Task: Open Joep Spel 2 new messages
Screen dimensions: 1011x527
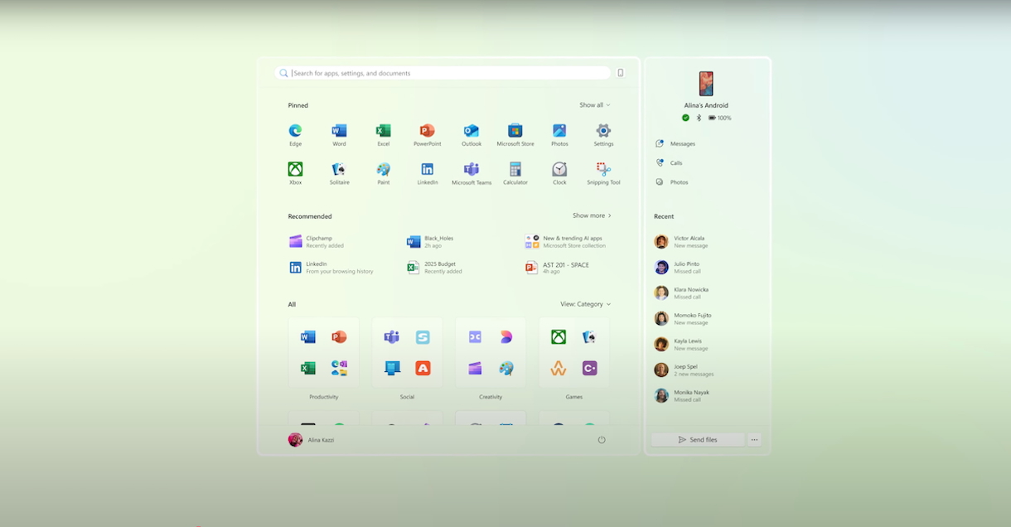Action: coord(684,370)
